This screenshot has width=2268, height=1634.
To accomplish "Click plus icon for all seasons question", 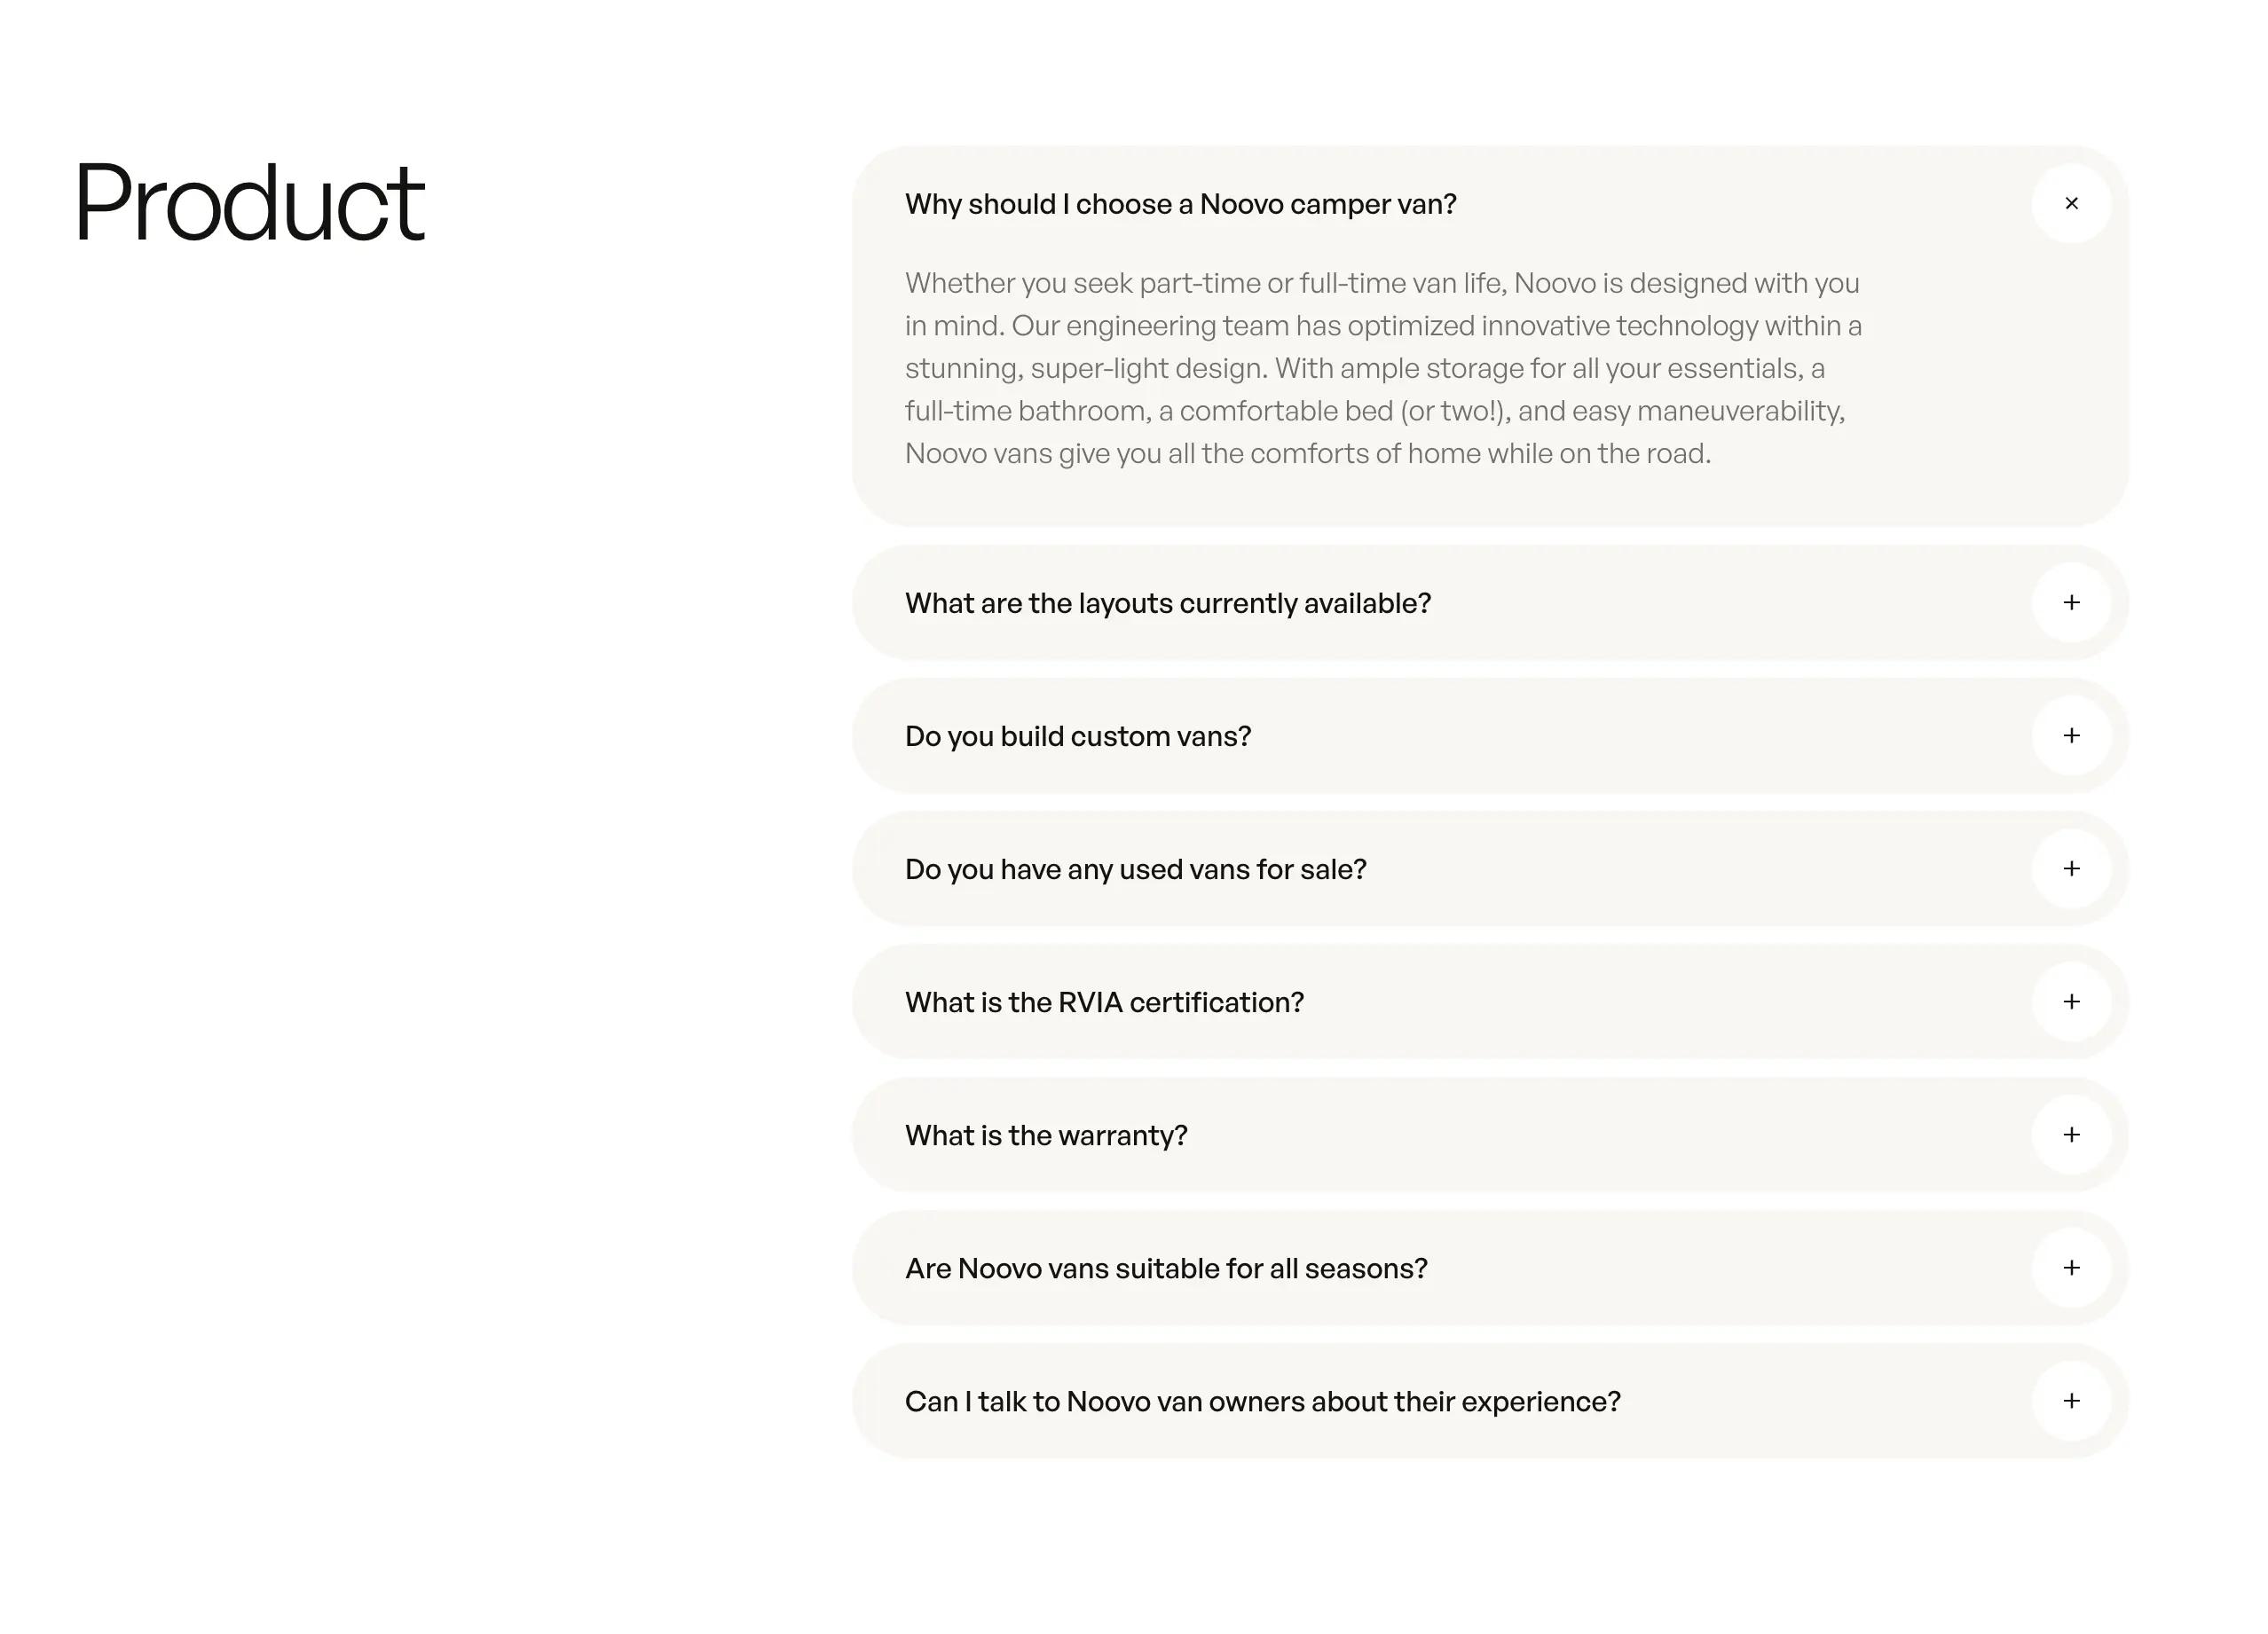I will 2071,1268.
